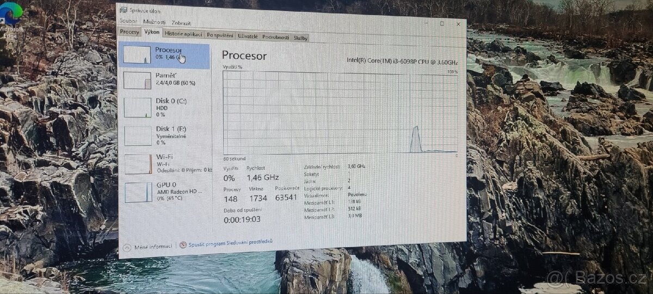Screen dimensions: 653x294
Task: Switch to the Po spuštění tab
Action: [220, 35]
